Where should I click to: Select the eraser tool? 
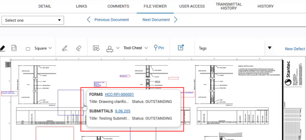[x=78, y=48]
